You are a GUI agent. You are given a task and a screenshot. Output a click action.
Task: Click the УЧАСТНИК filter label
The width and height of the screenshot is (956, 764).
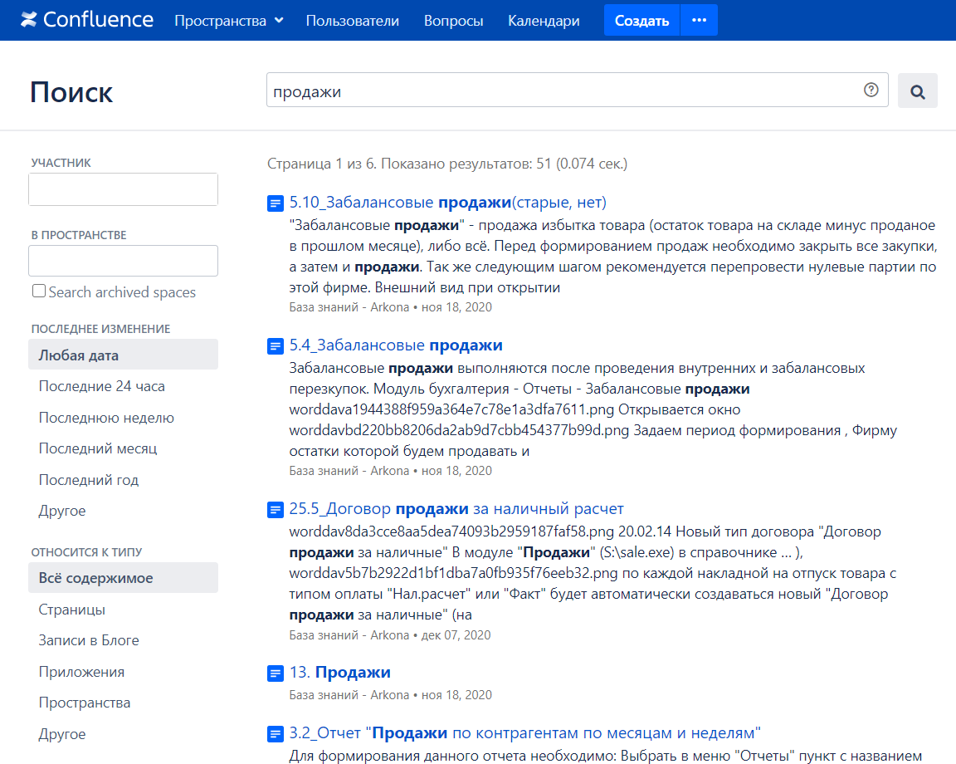pos(61,162)
